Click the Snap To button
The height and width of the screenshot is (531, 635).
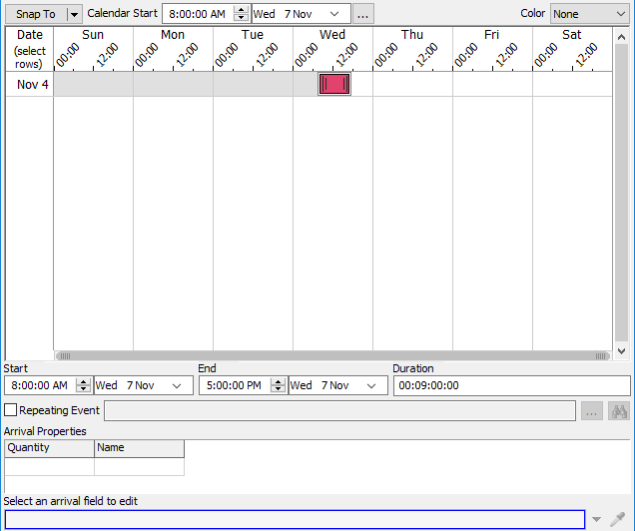click(x=35, y=14)
